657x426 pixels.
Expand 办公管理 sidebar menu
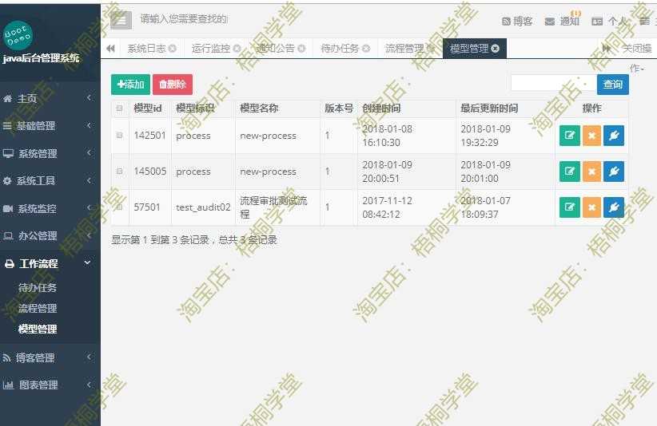[x=50, y=236]
